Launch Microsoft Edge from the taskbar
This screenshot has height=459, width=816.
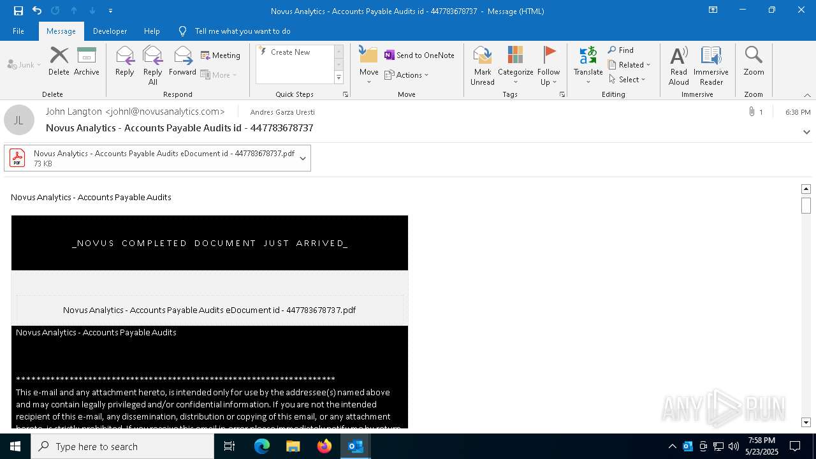point(262,446)
